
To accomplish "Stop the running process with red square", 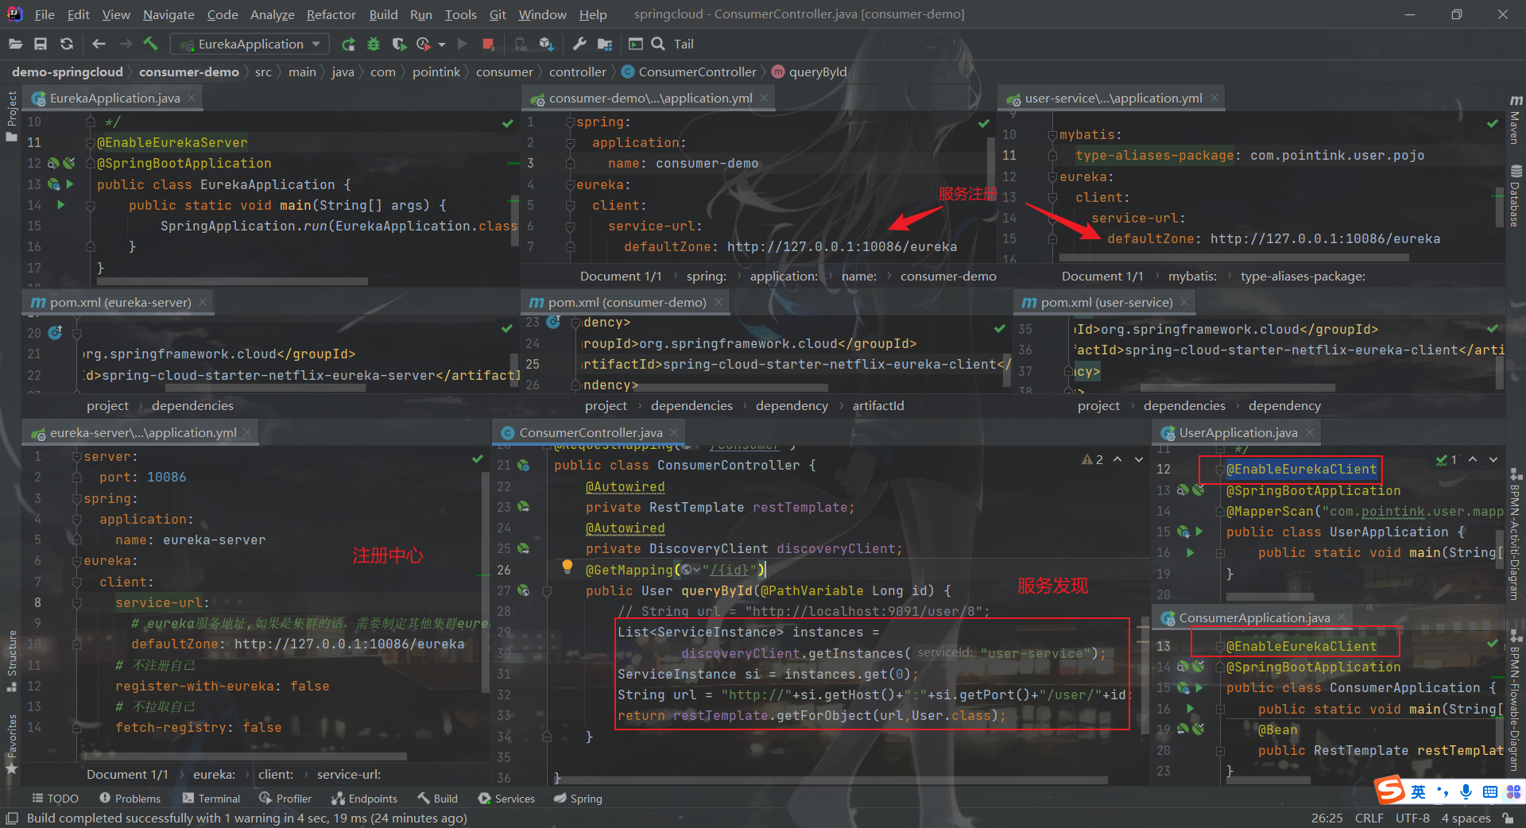I will (488, 44).
